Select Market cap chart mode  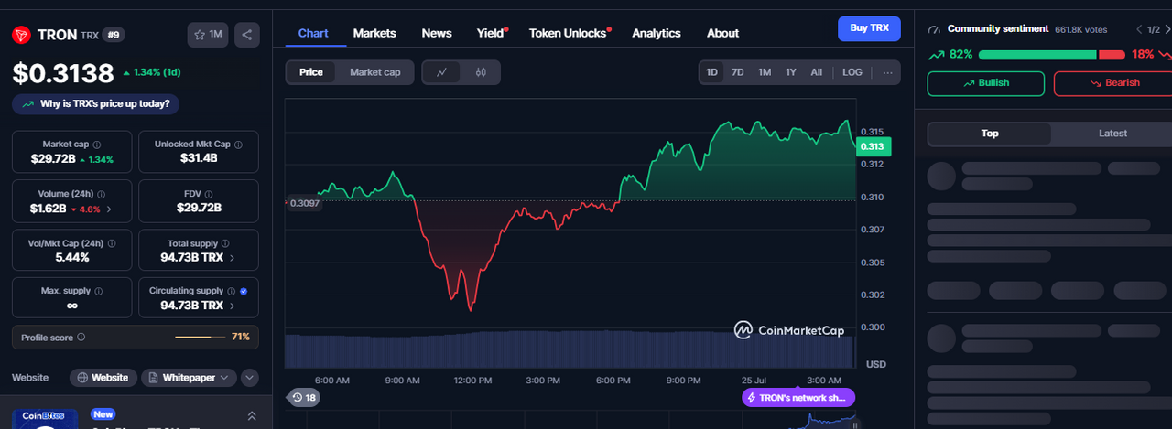coord(374,72)
